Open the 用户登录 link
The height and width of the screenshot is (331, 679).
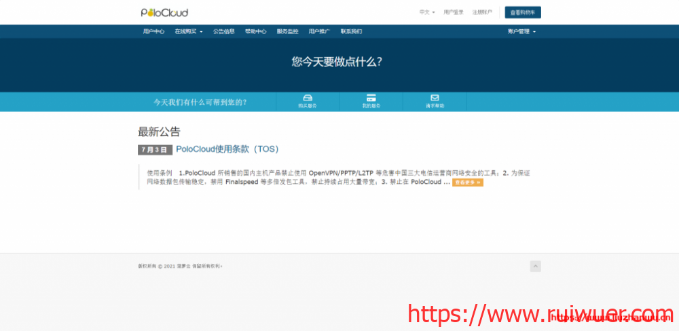[454, 12]
